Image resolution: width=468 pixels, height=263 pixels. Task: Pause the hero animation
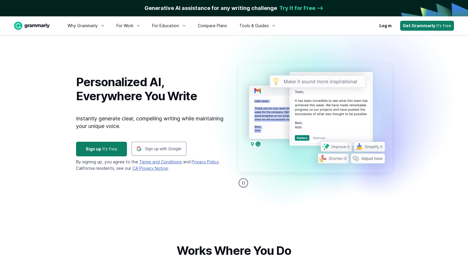point(243,183)
